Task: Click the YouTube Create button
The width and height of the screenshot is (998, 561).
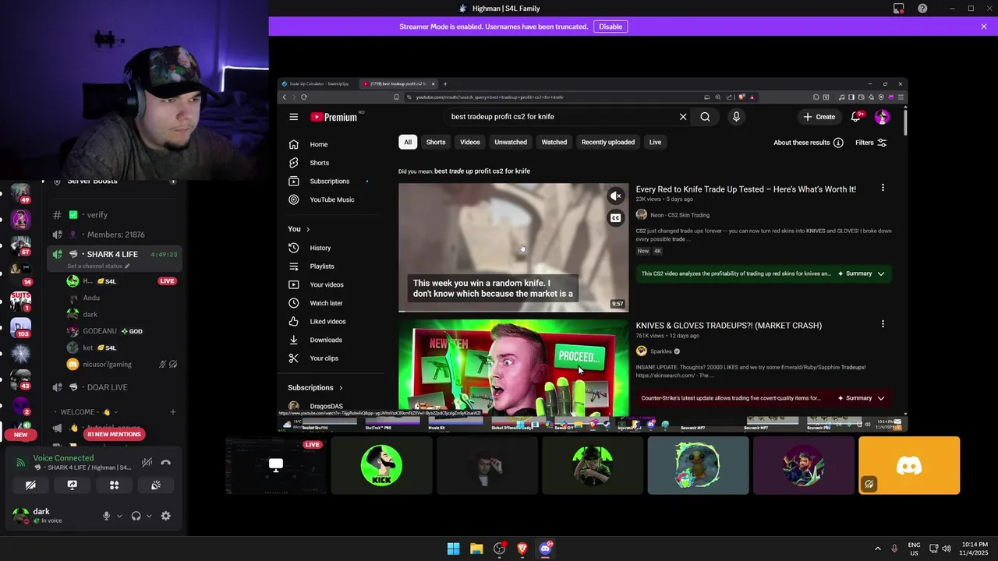Action: click(x=819, y=117)
